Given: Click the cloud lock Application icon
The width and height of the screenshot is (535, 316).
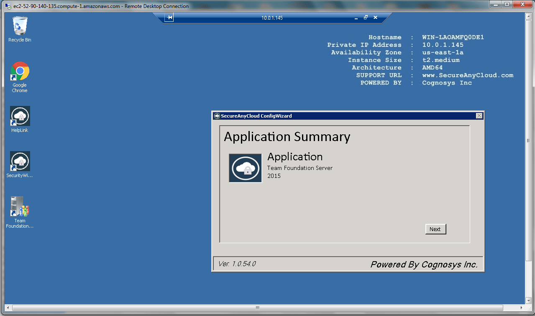Looking at the screenshot, I should coord(245,168).
